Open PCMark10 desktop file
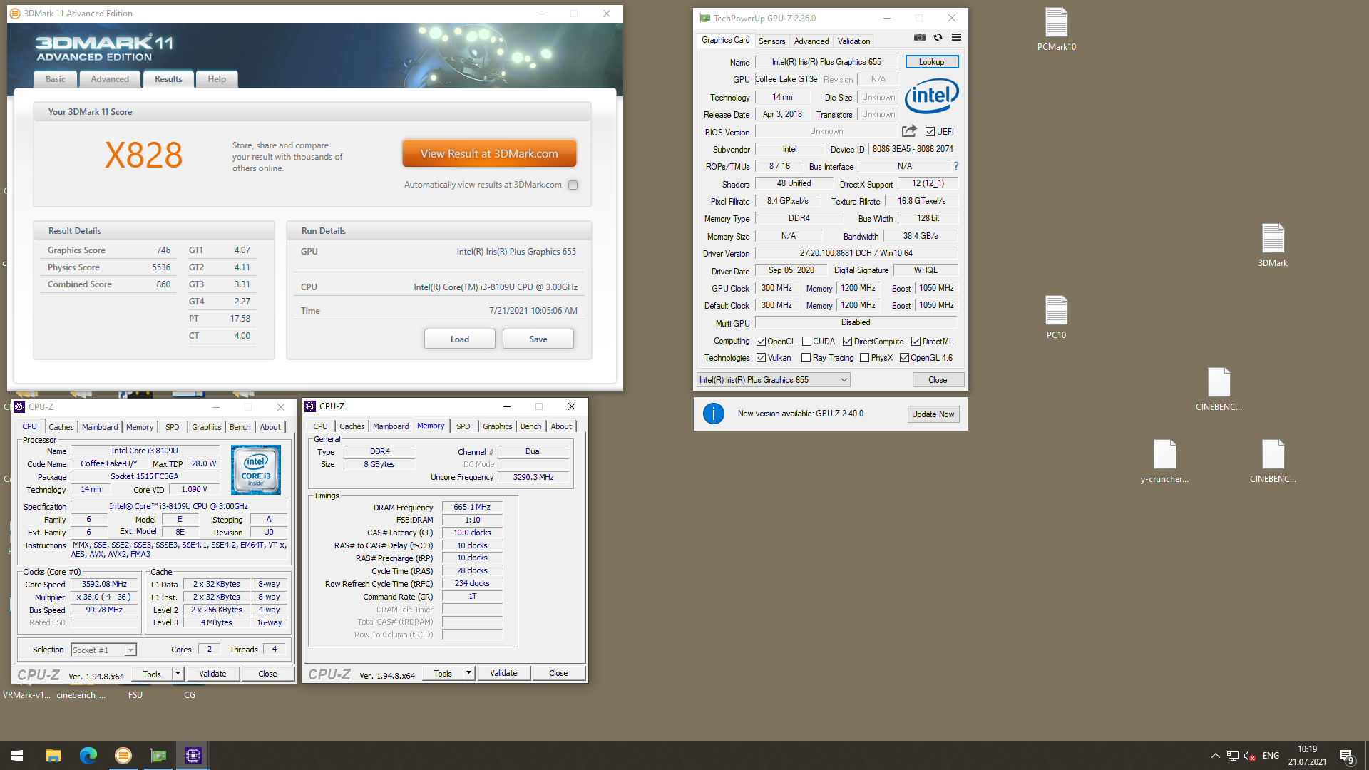The image size is (1369, 770). tap(1057, 29)
